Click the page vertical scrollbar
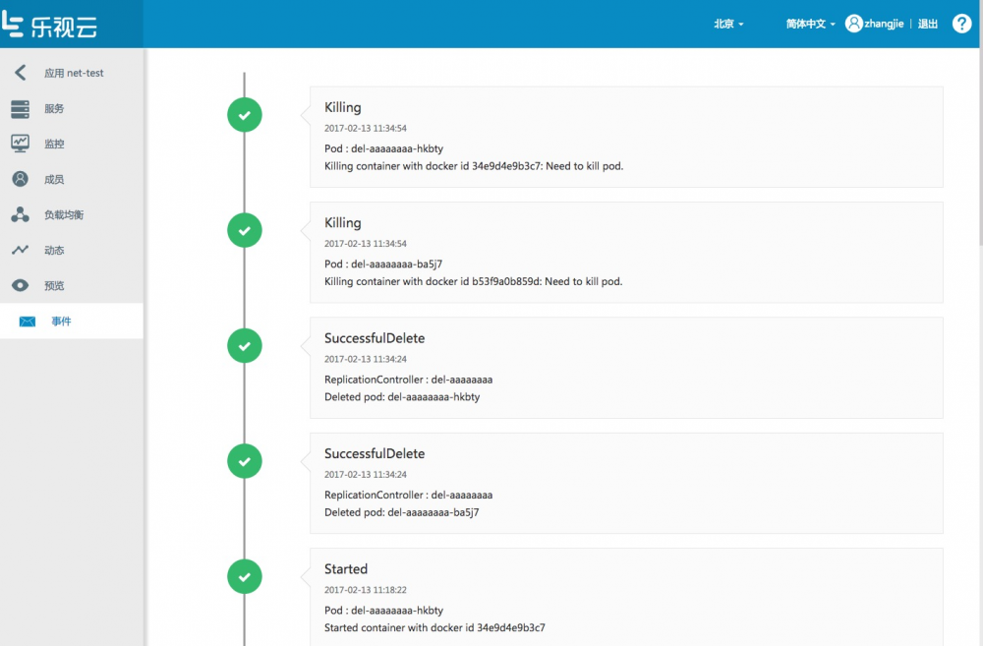 coord(978,147)
